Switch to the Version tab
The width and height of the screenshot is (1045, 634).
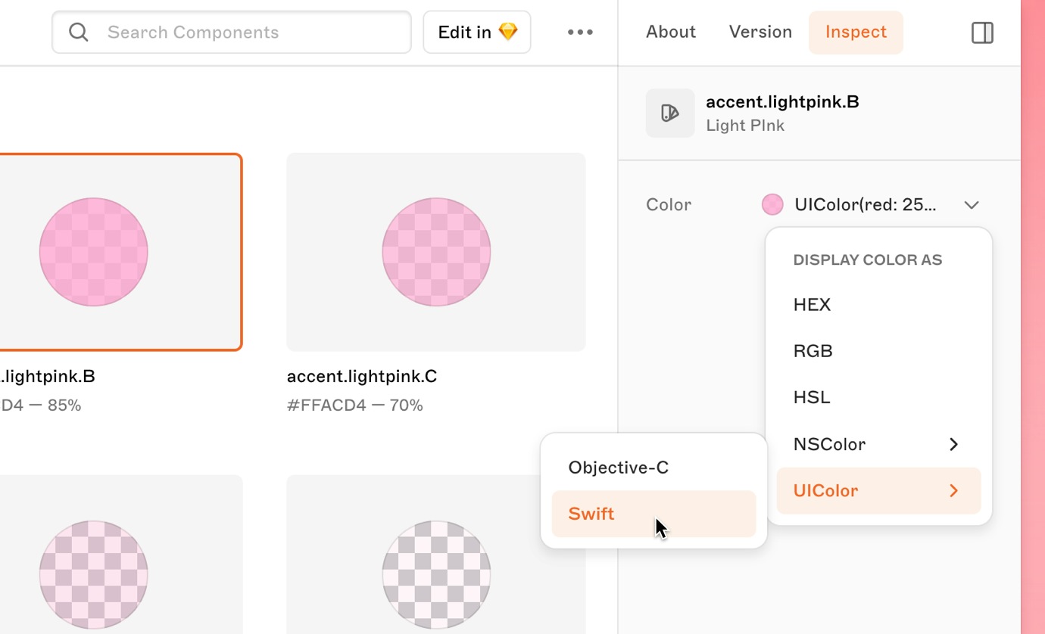coord(760,32)
